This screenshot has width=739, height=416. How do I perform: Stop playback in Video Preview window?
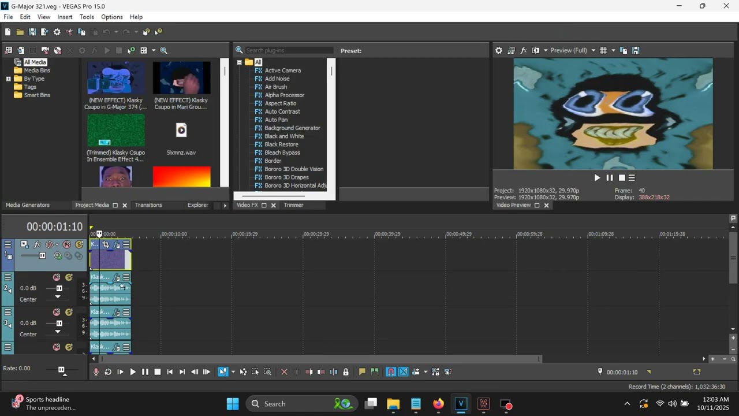pyautogui.click(x=622, y=178)
